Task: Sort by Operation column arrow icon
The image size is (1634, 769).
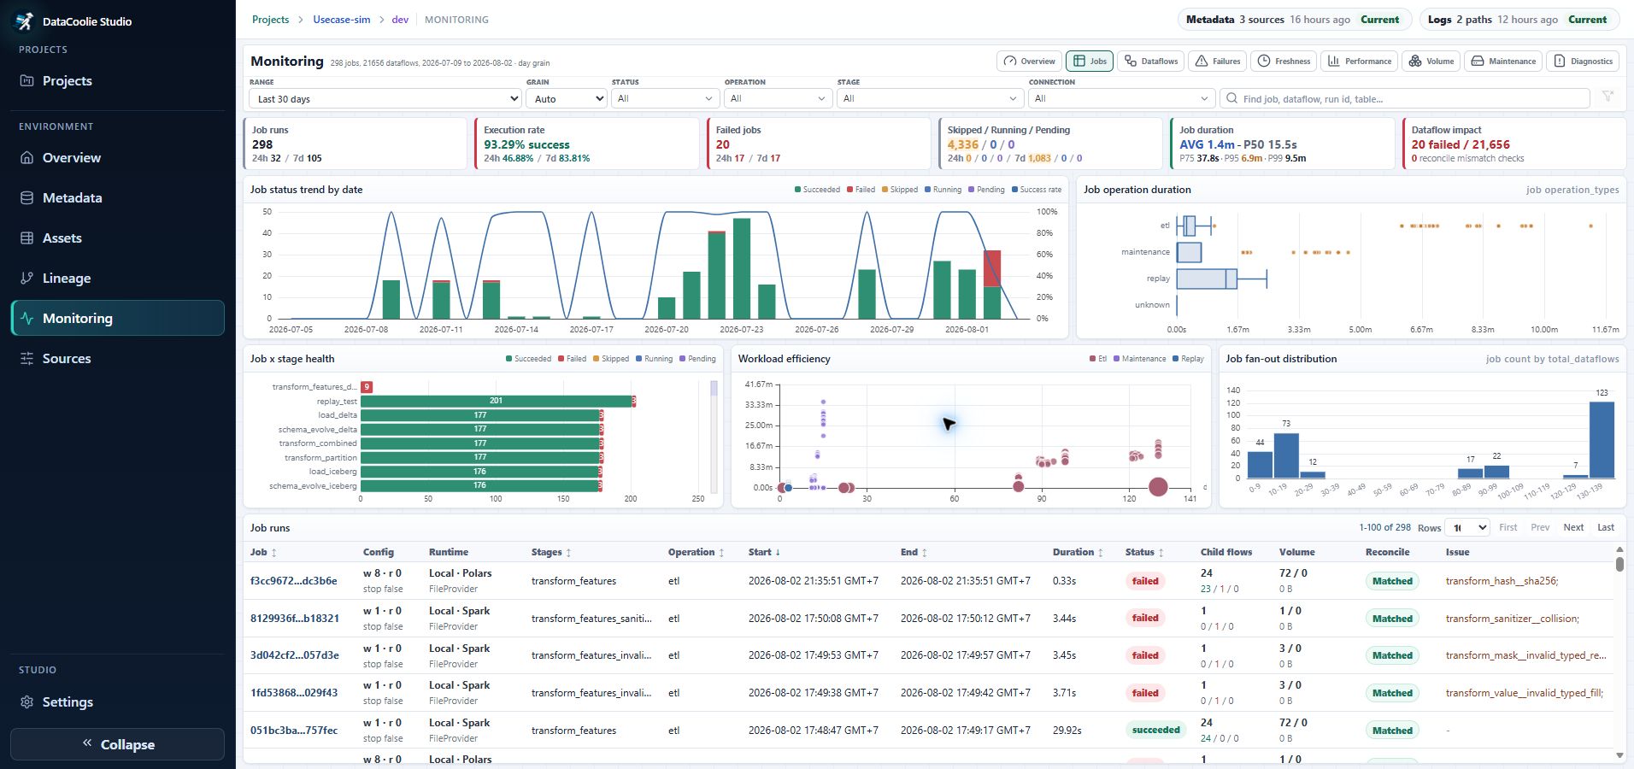Action: click(x=721, y=553)
